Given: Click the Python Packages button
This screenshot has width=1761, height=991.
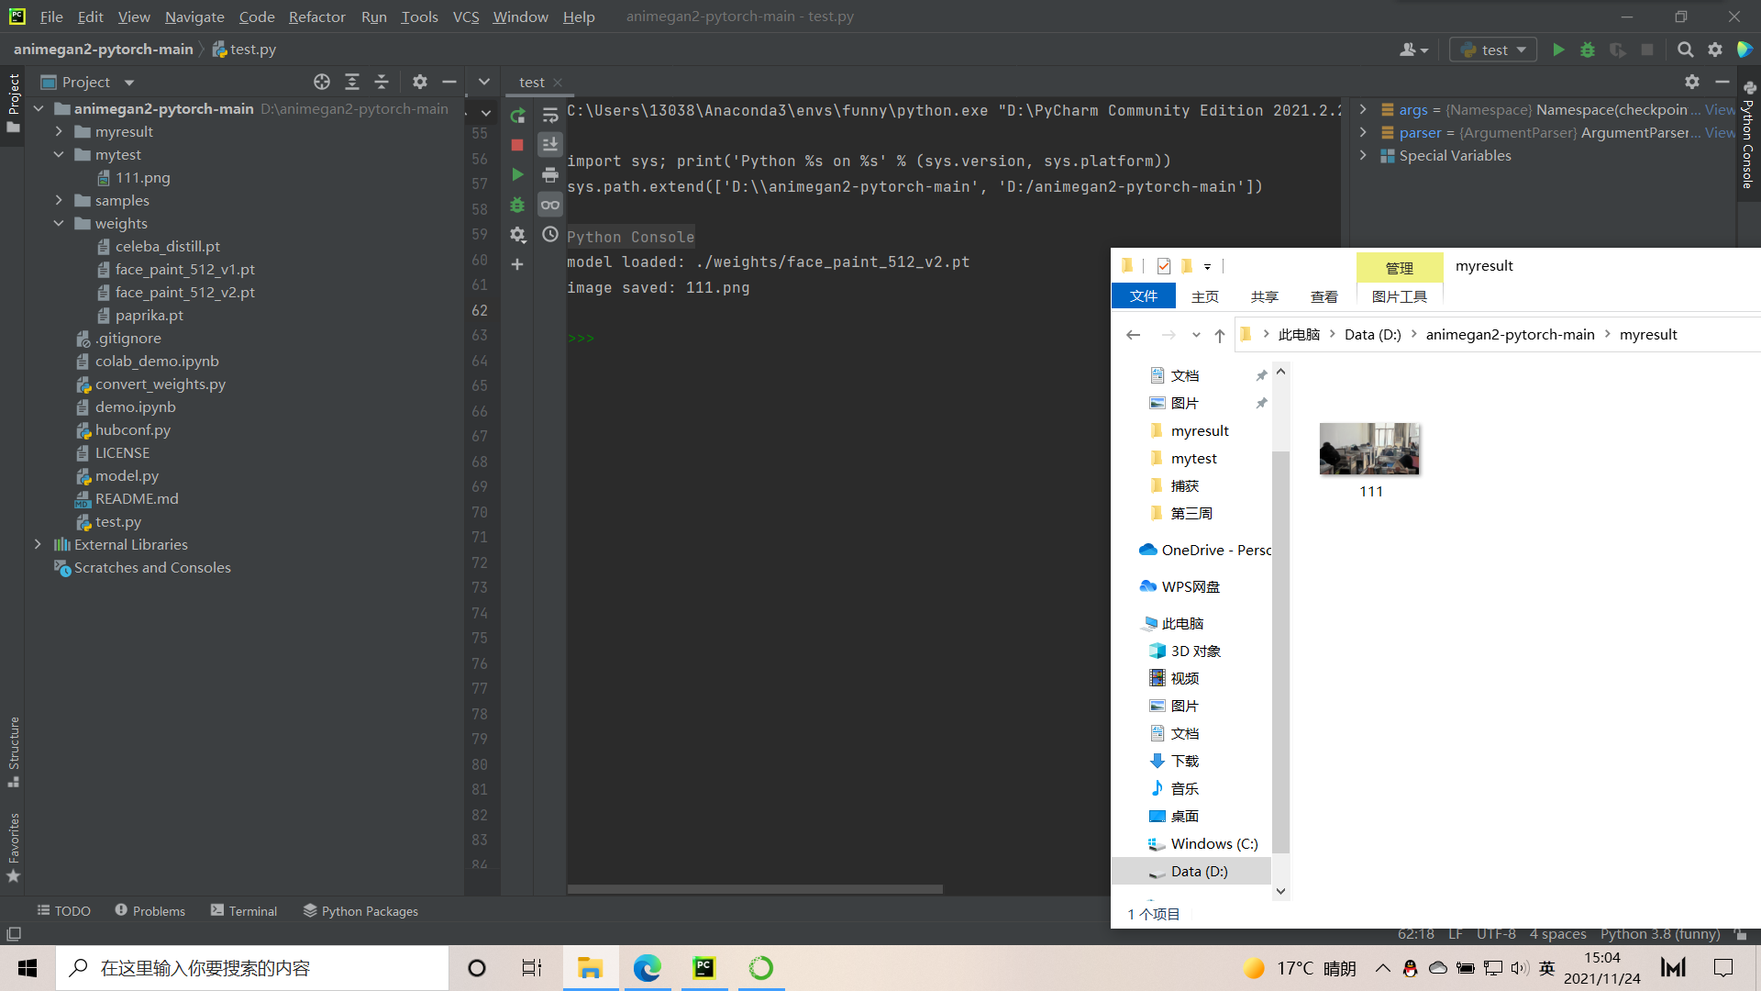Looking at the screenshot, I should point(360,910).
